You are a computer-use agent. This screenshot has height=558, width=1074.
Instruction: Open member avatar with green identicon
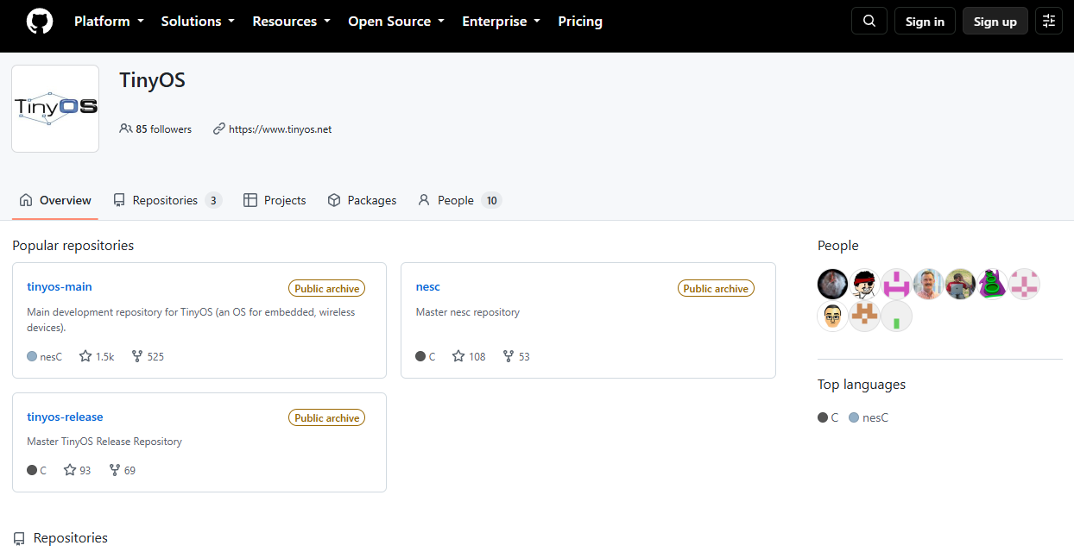(897, 317)
